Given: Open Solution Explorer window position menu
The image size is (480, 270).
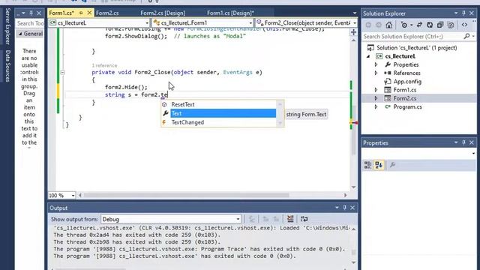Looking at the screenshot, I should click(456, 13).
